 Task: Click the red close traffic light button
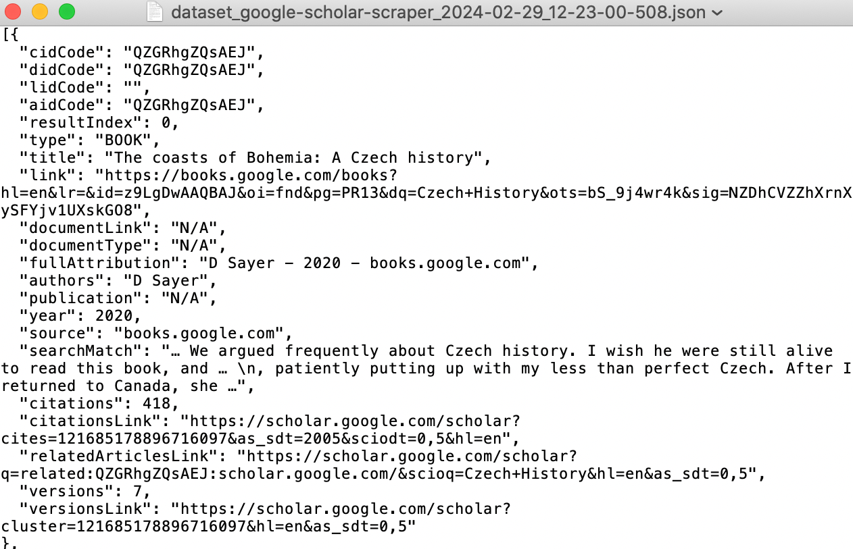[x=14, y=12]
